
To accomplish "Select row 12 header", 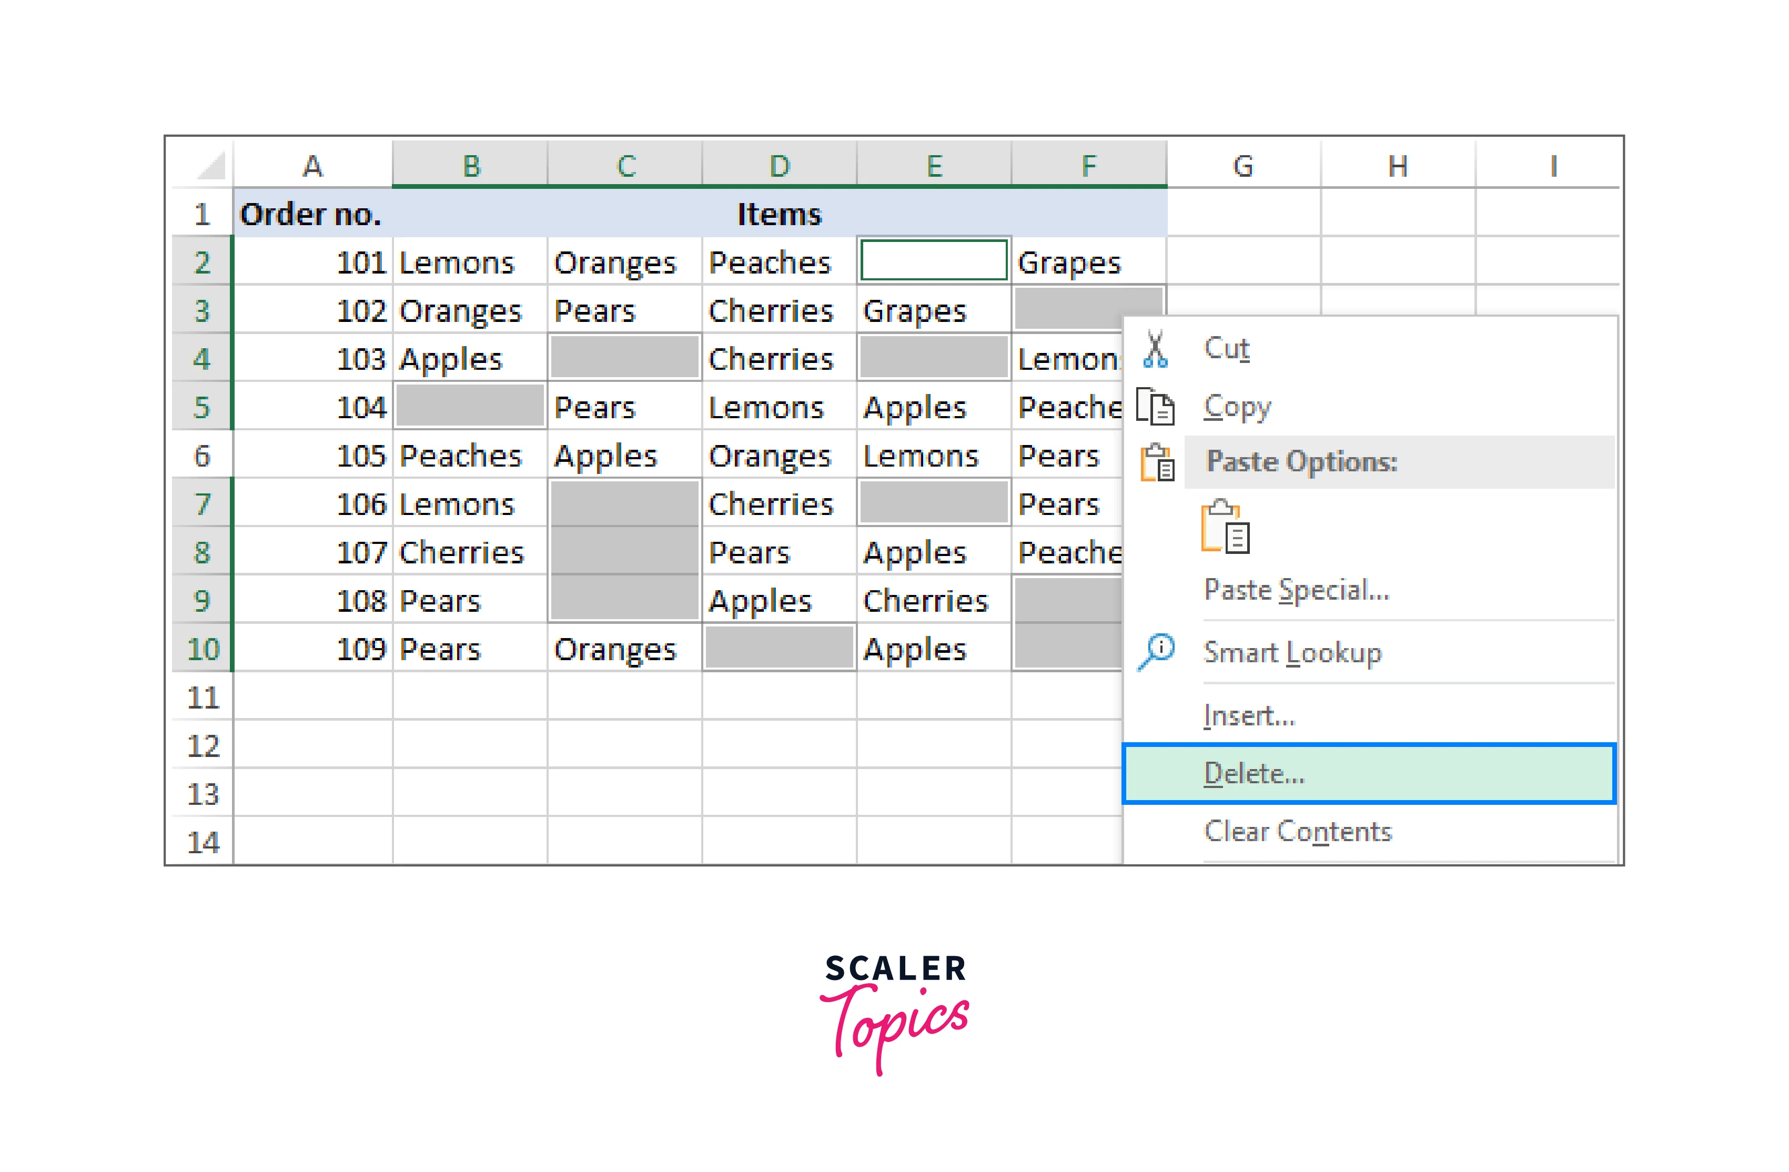I will click(x=202, y=746).
